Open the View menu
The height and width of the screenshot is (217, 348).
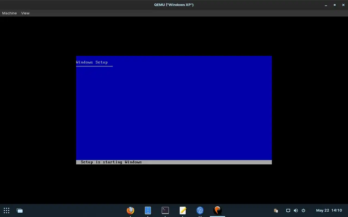[25, 13]
